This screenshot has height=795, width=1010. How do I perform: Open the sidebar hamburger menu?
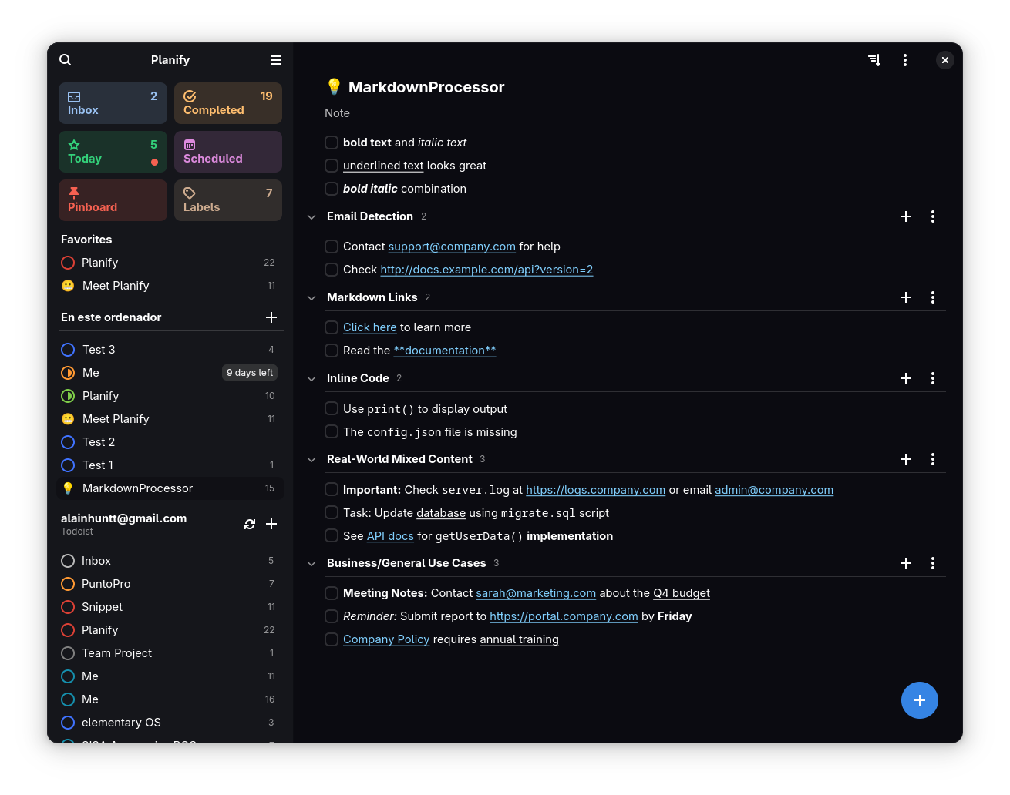point(275,59)
